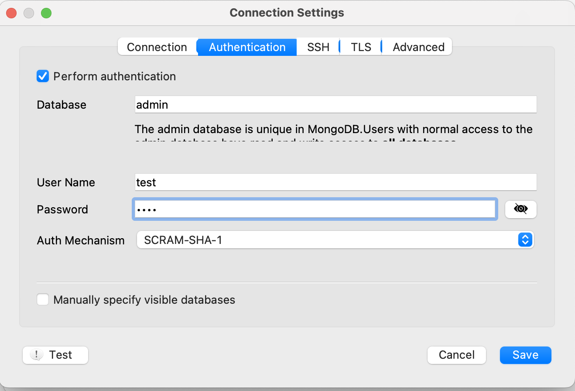The width and height of the screenshot is (575, 391).
Task: Switch to the Connection tab
Action: [157, 47]
